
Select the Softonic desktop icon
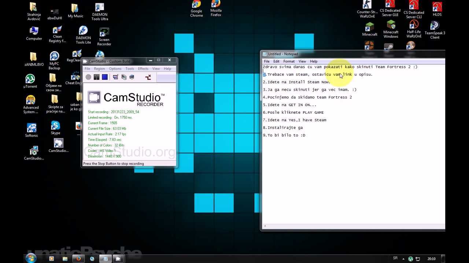(32, 130)
